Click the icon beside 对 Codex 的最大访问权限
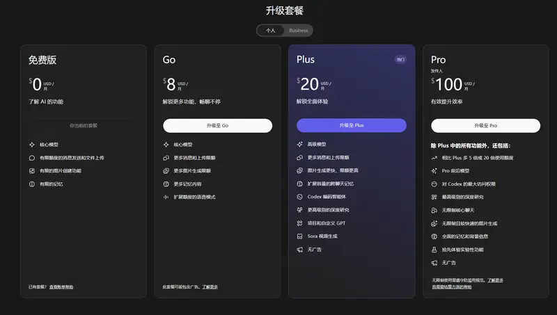This screenshot has height=315, width=557. [x=434, y=184]
